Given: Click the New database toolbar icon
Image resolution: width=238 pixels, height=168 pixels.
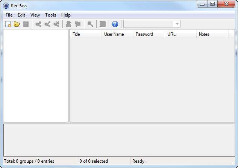Looking at the screenshot, I should click(x=8, y=24).
